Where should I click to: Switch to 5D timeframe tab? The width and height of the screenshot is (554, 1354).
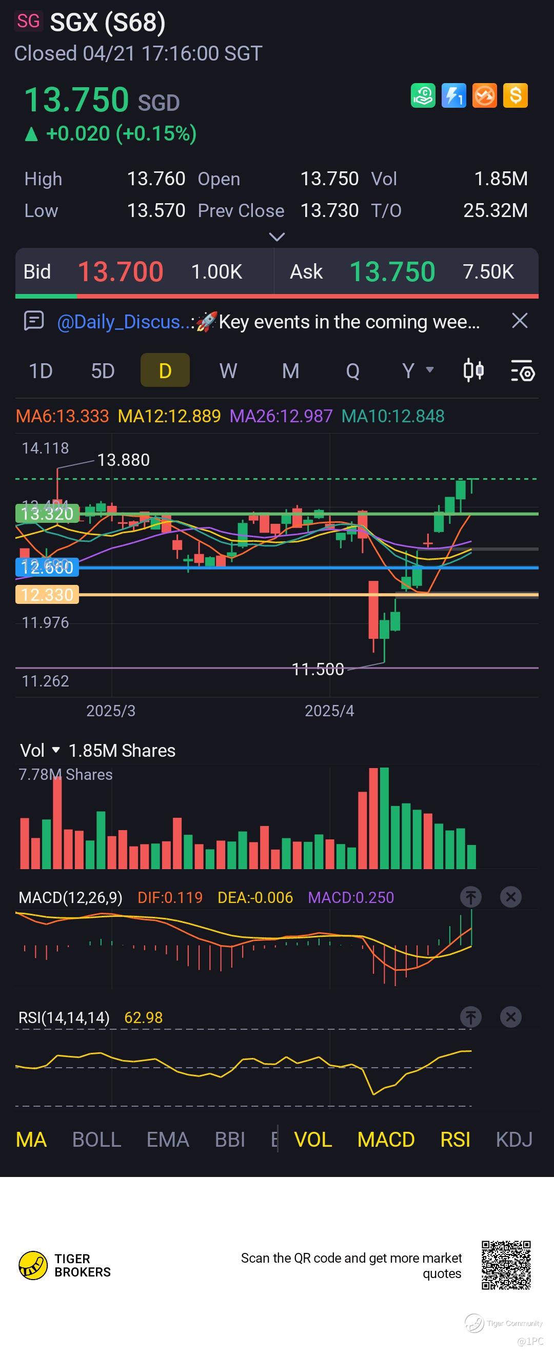click(103, 370)
